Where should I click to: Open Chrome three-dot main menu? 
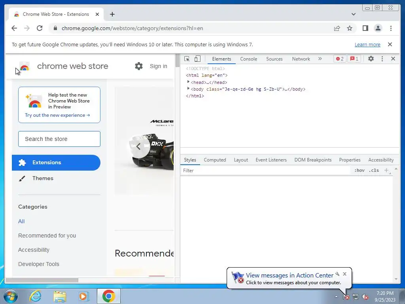point(391,28)
